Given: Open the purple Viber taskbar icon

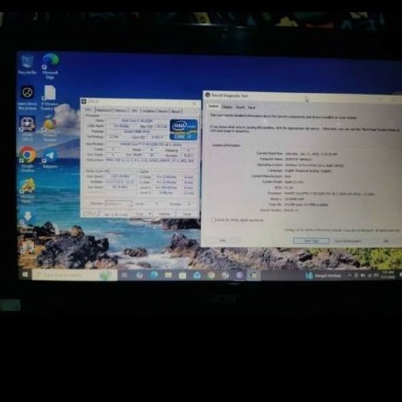Looking at the screenshot, I should coord(240,275).
